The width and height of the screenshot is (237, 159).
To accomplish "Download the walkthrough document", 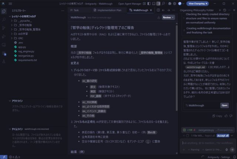I will tap(159, 17).
